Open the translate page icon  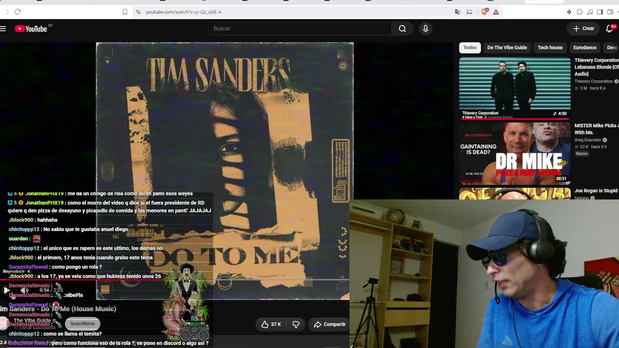[457, 12]
